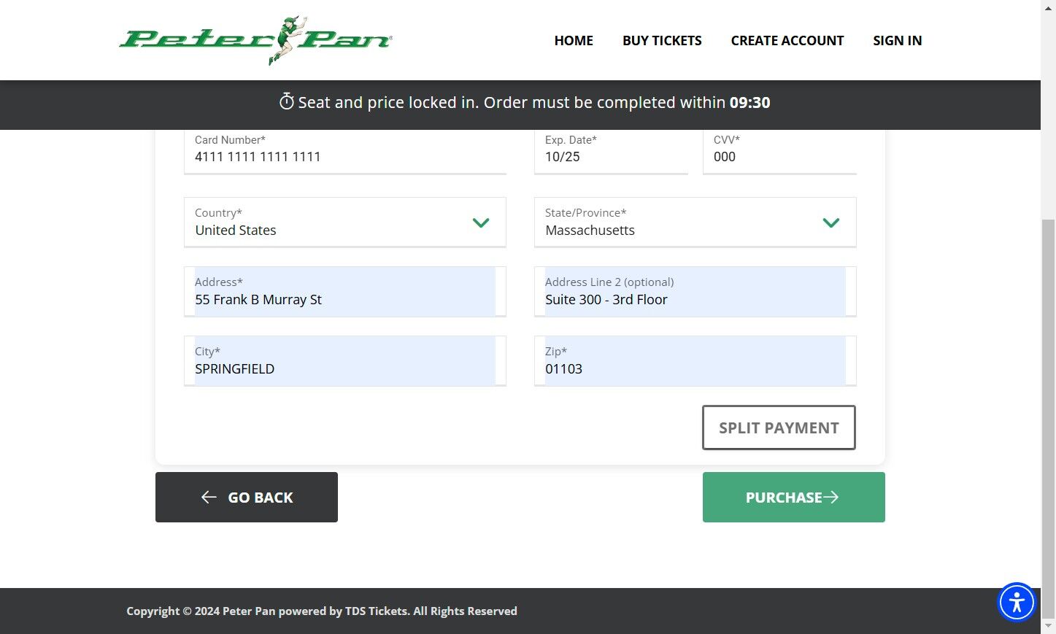The image size is (1056, 634).
Task: Edit the Address field
Action: (344, 299)
